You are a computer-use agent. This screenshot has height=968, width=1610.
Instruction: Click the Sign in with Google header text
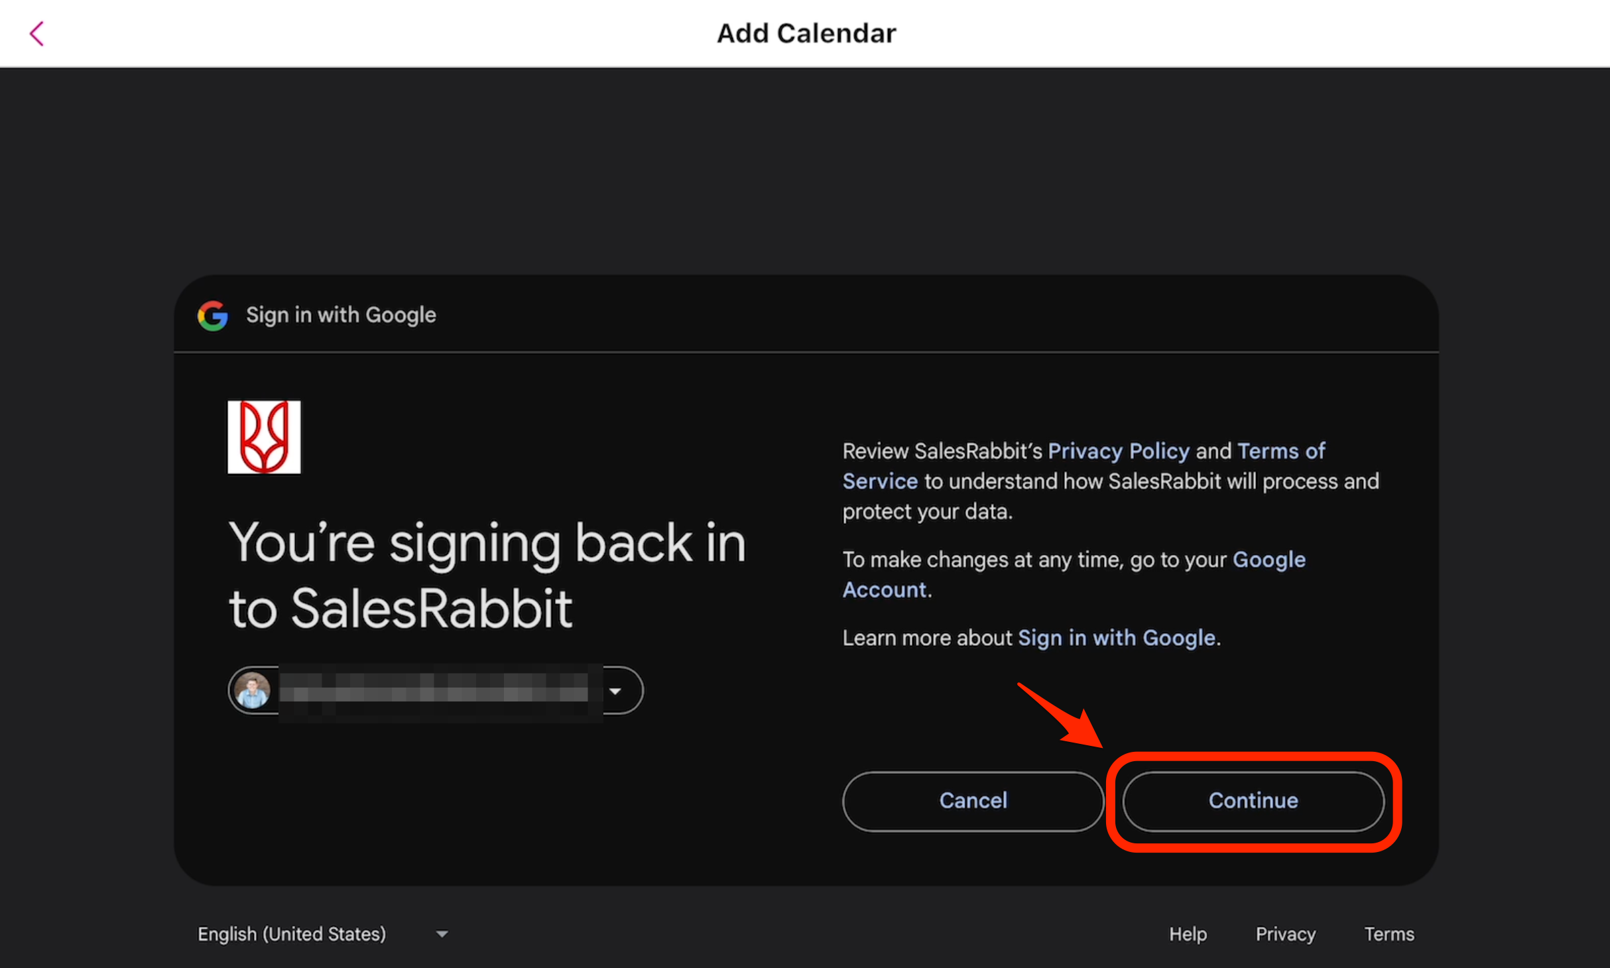[x=341, y=316]
